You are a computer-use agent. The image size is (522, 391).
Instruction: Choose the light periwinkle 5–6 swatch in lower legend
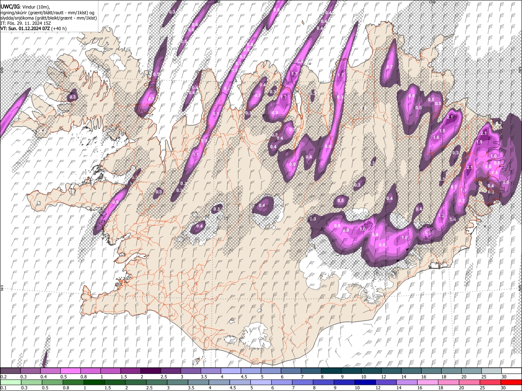tap(261, 382)
